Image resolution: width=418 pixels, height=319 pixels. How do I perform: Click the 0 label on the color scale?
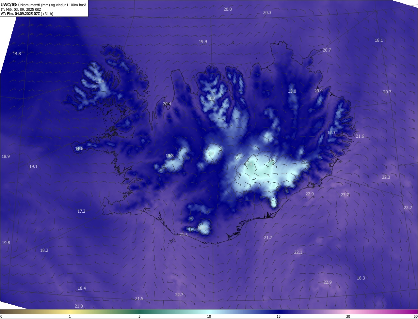click(1, 316)
